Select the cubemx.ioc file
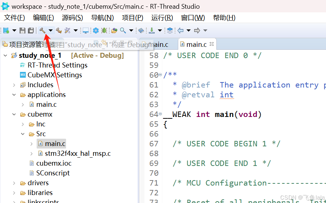326x203 pixels. click(x=54, y=163)
